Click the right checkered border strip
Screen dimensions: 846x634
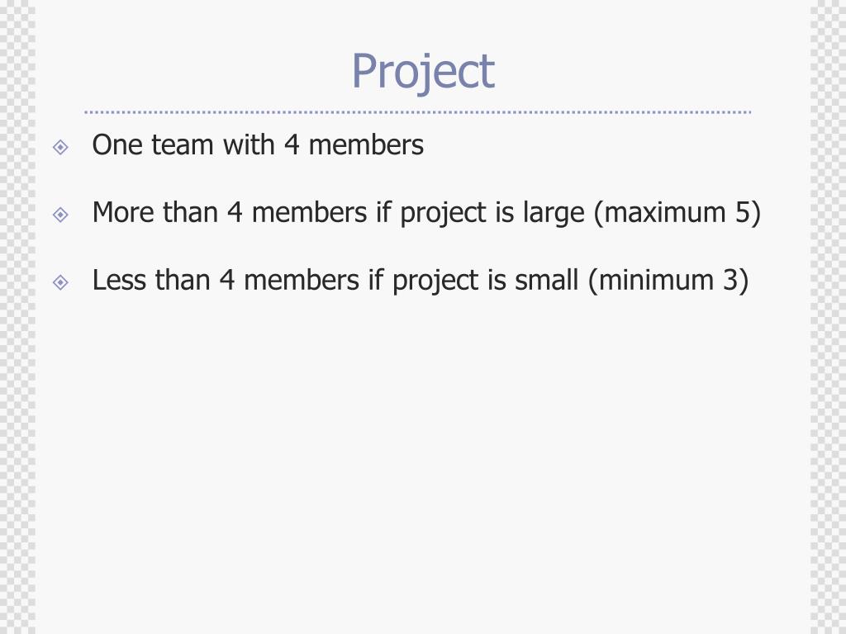[828, 317]
